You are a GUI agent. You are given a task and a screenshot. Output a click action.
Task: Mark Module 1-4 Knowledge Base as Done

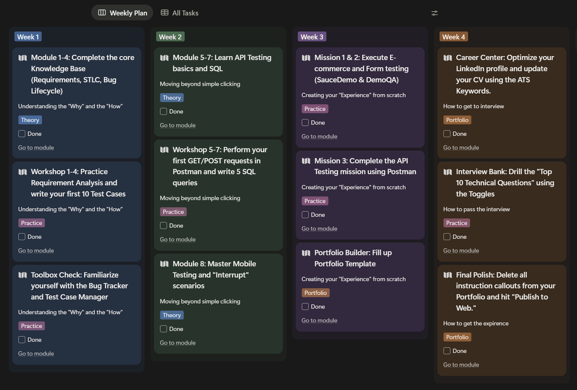point(22,134)
